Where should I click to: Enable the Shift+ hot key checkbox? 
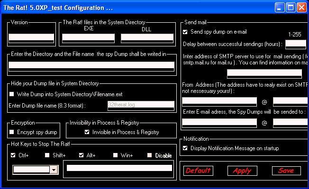pos(47,155)
